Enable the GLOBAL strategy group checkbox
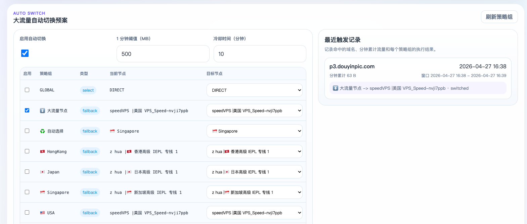527x224 pixels. coord(27,90)
